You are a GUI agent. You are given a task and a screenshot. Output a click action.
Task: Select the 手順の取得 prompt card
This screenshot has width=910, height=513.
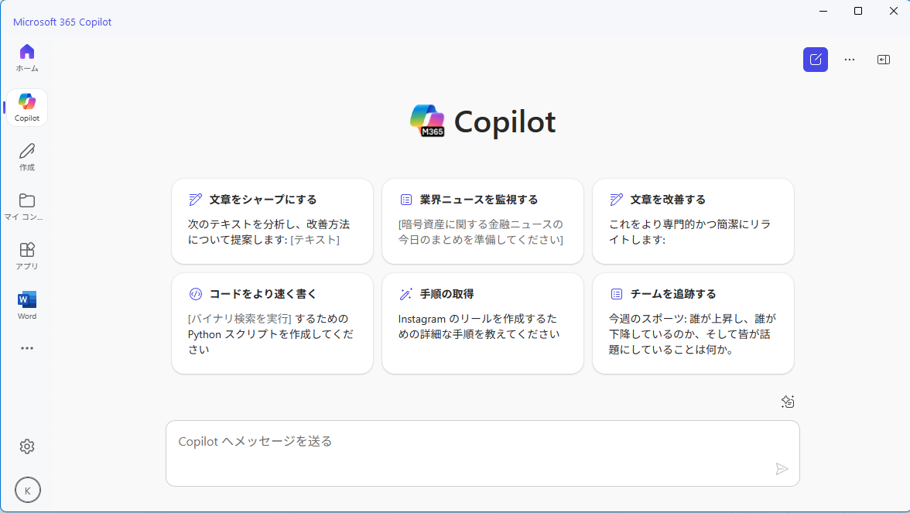[483, 323]
